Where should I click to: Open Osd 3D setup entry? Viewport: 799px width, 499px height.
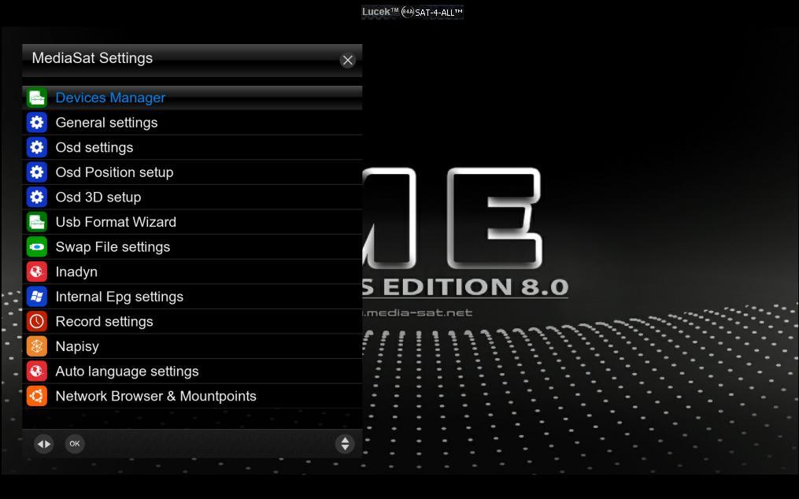pyautogui.click(x=192, y=198)
